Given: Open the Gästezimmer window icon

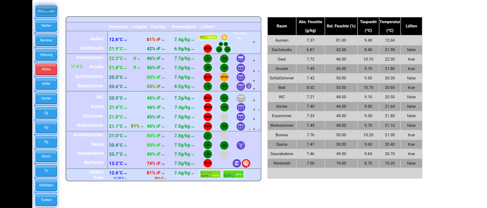Looking at the screenshot, I should click(241, 58).
